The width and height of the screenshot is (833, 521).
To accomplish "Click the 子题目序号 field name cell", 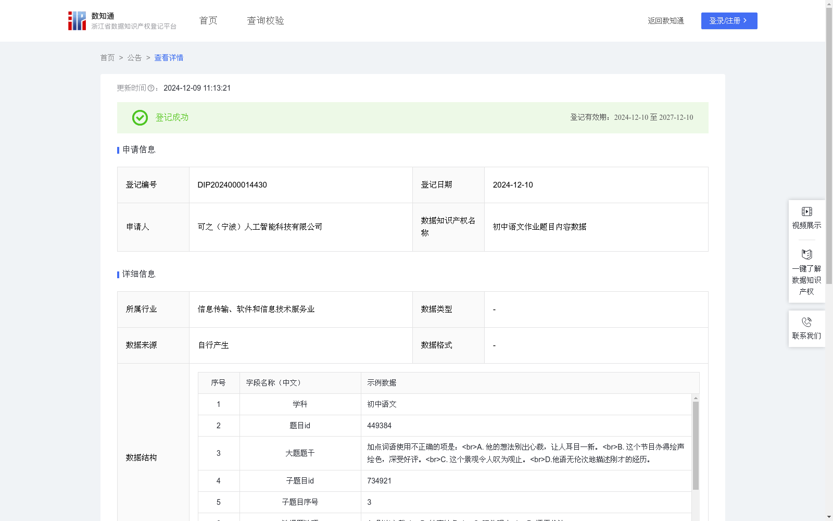I will (300, 502).
